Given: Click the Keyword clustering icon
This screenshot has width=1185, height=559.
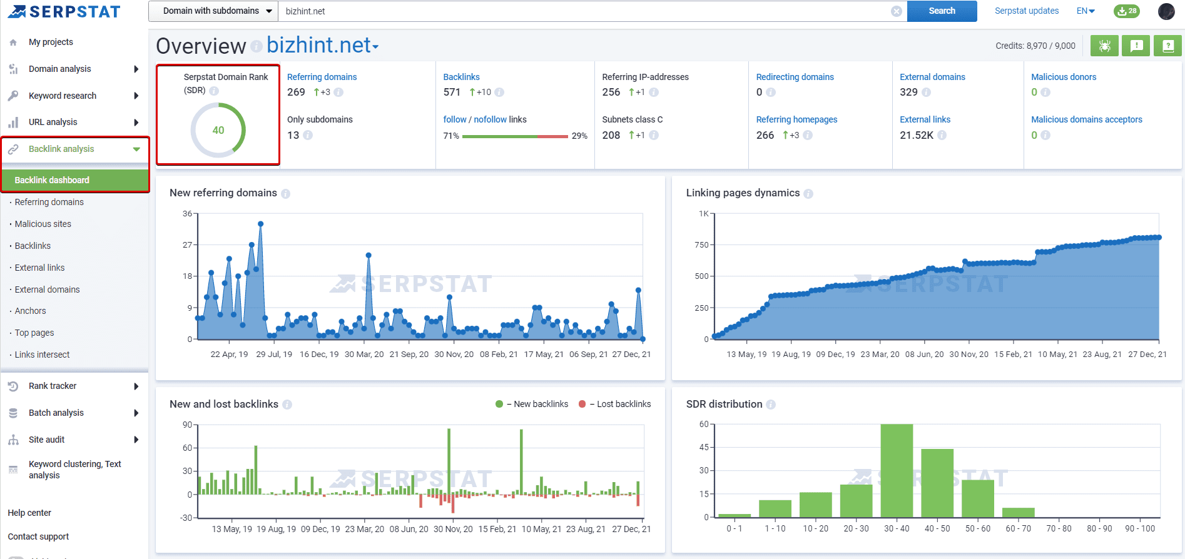Looking at the screenshot, I should [13, 470].
